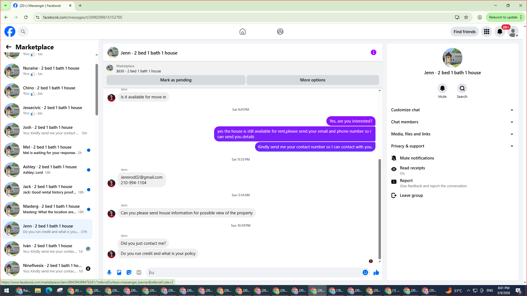Expand Chat members section
The width and height of the screenshot is (527, 296).
click(452, 122)
